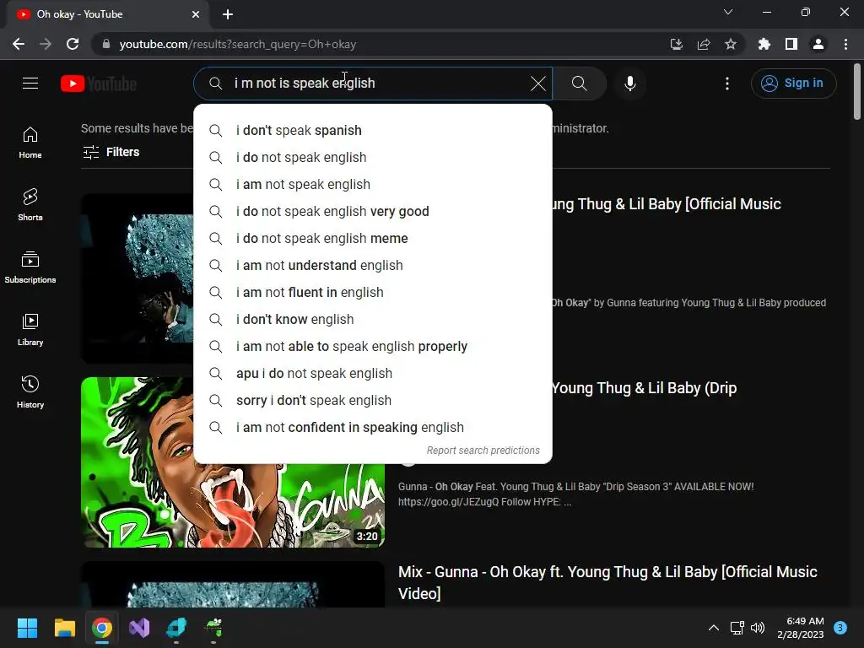Open the clock showing 6:49 AM
864x648 pixels.
pos(801,628)
